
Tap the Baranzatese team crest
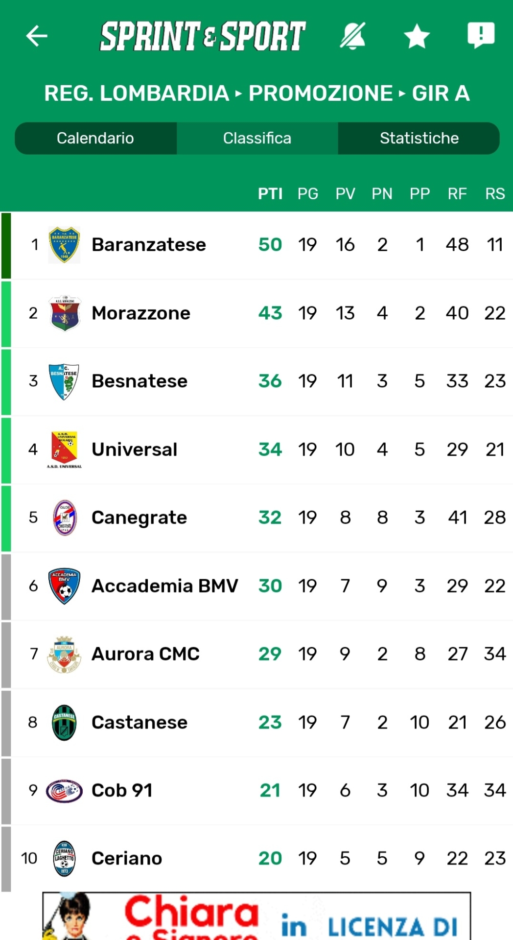[x=64, y=245]
